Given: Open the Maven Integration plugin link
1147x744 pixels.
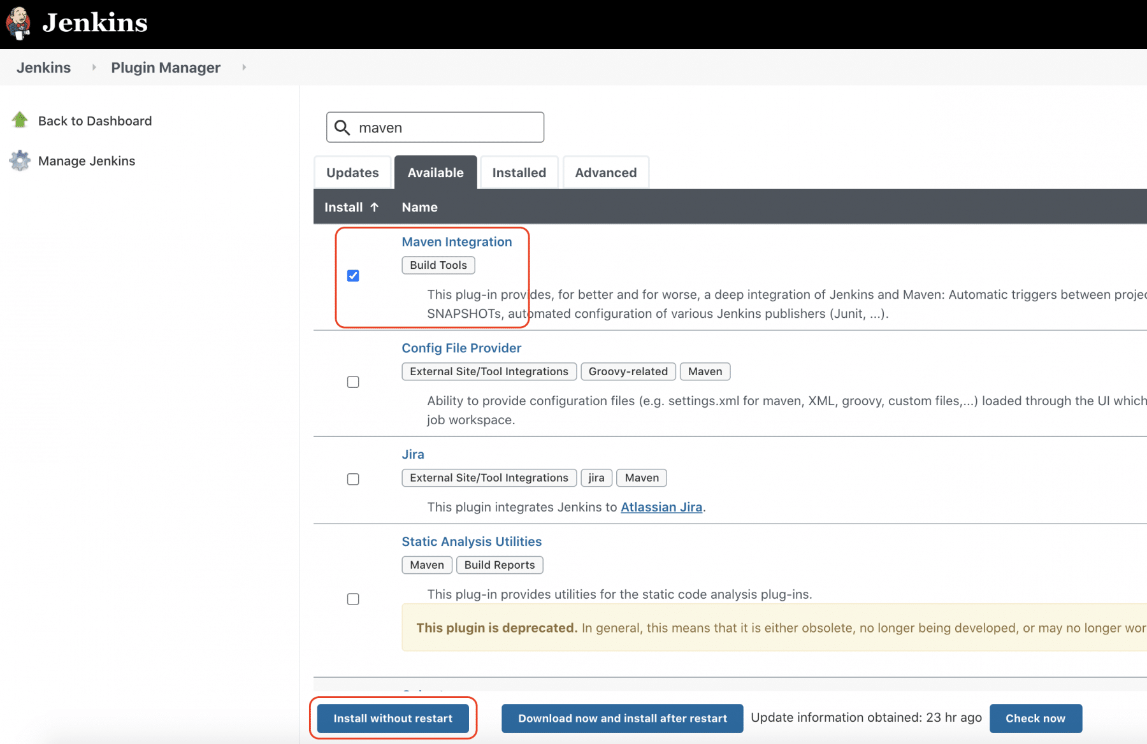Looking at the screenshot, I should [x=456, y=242].
